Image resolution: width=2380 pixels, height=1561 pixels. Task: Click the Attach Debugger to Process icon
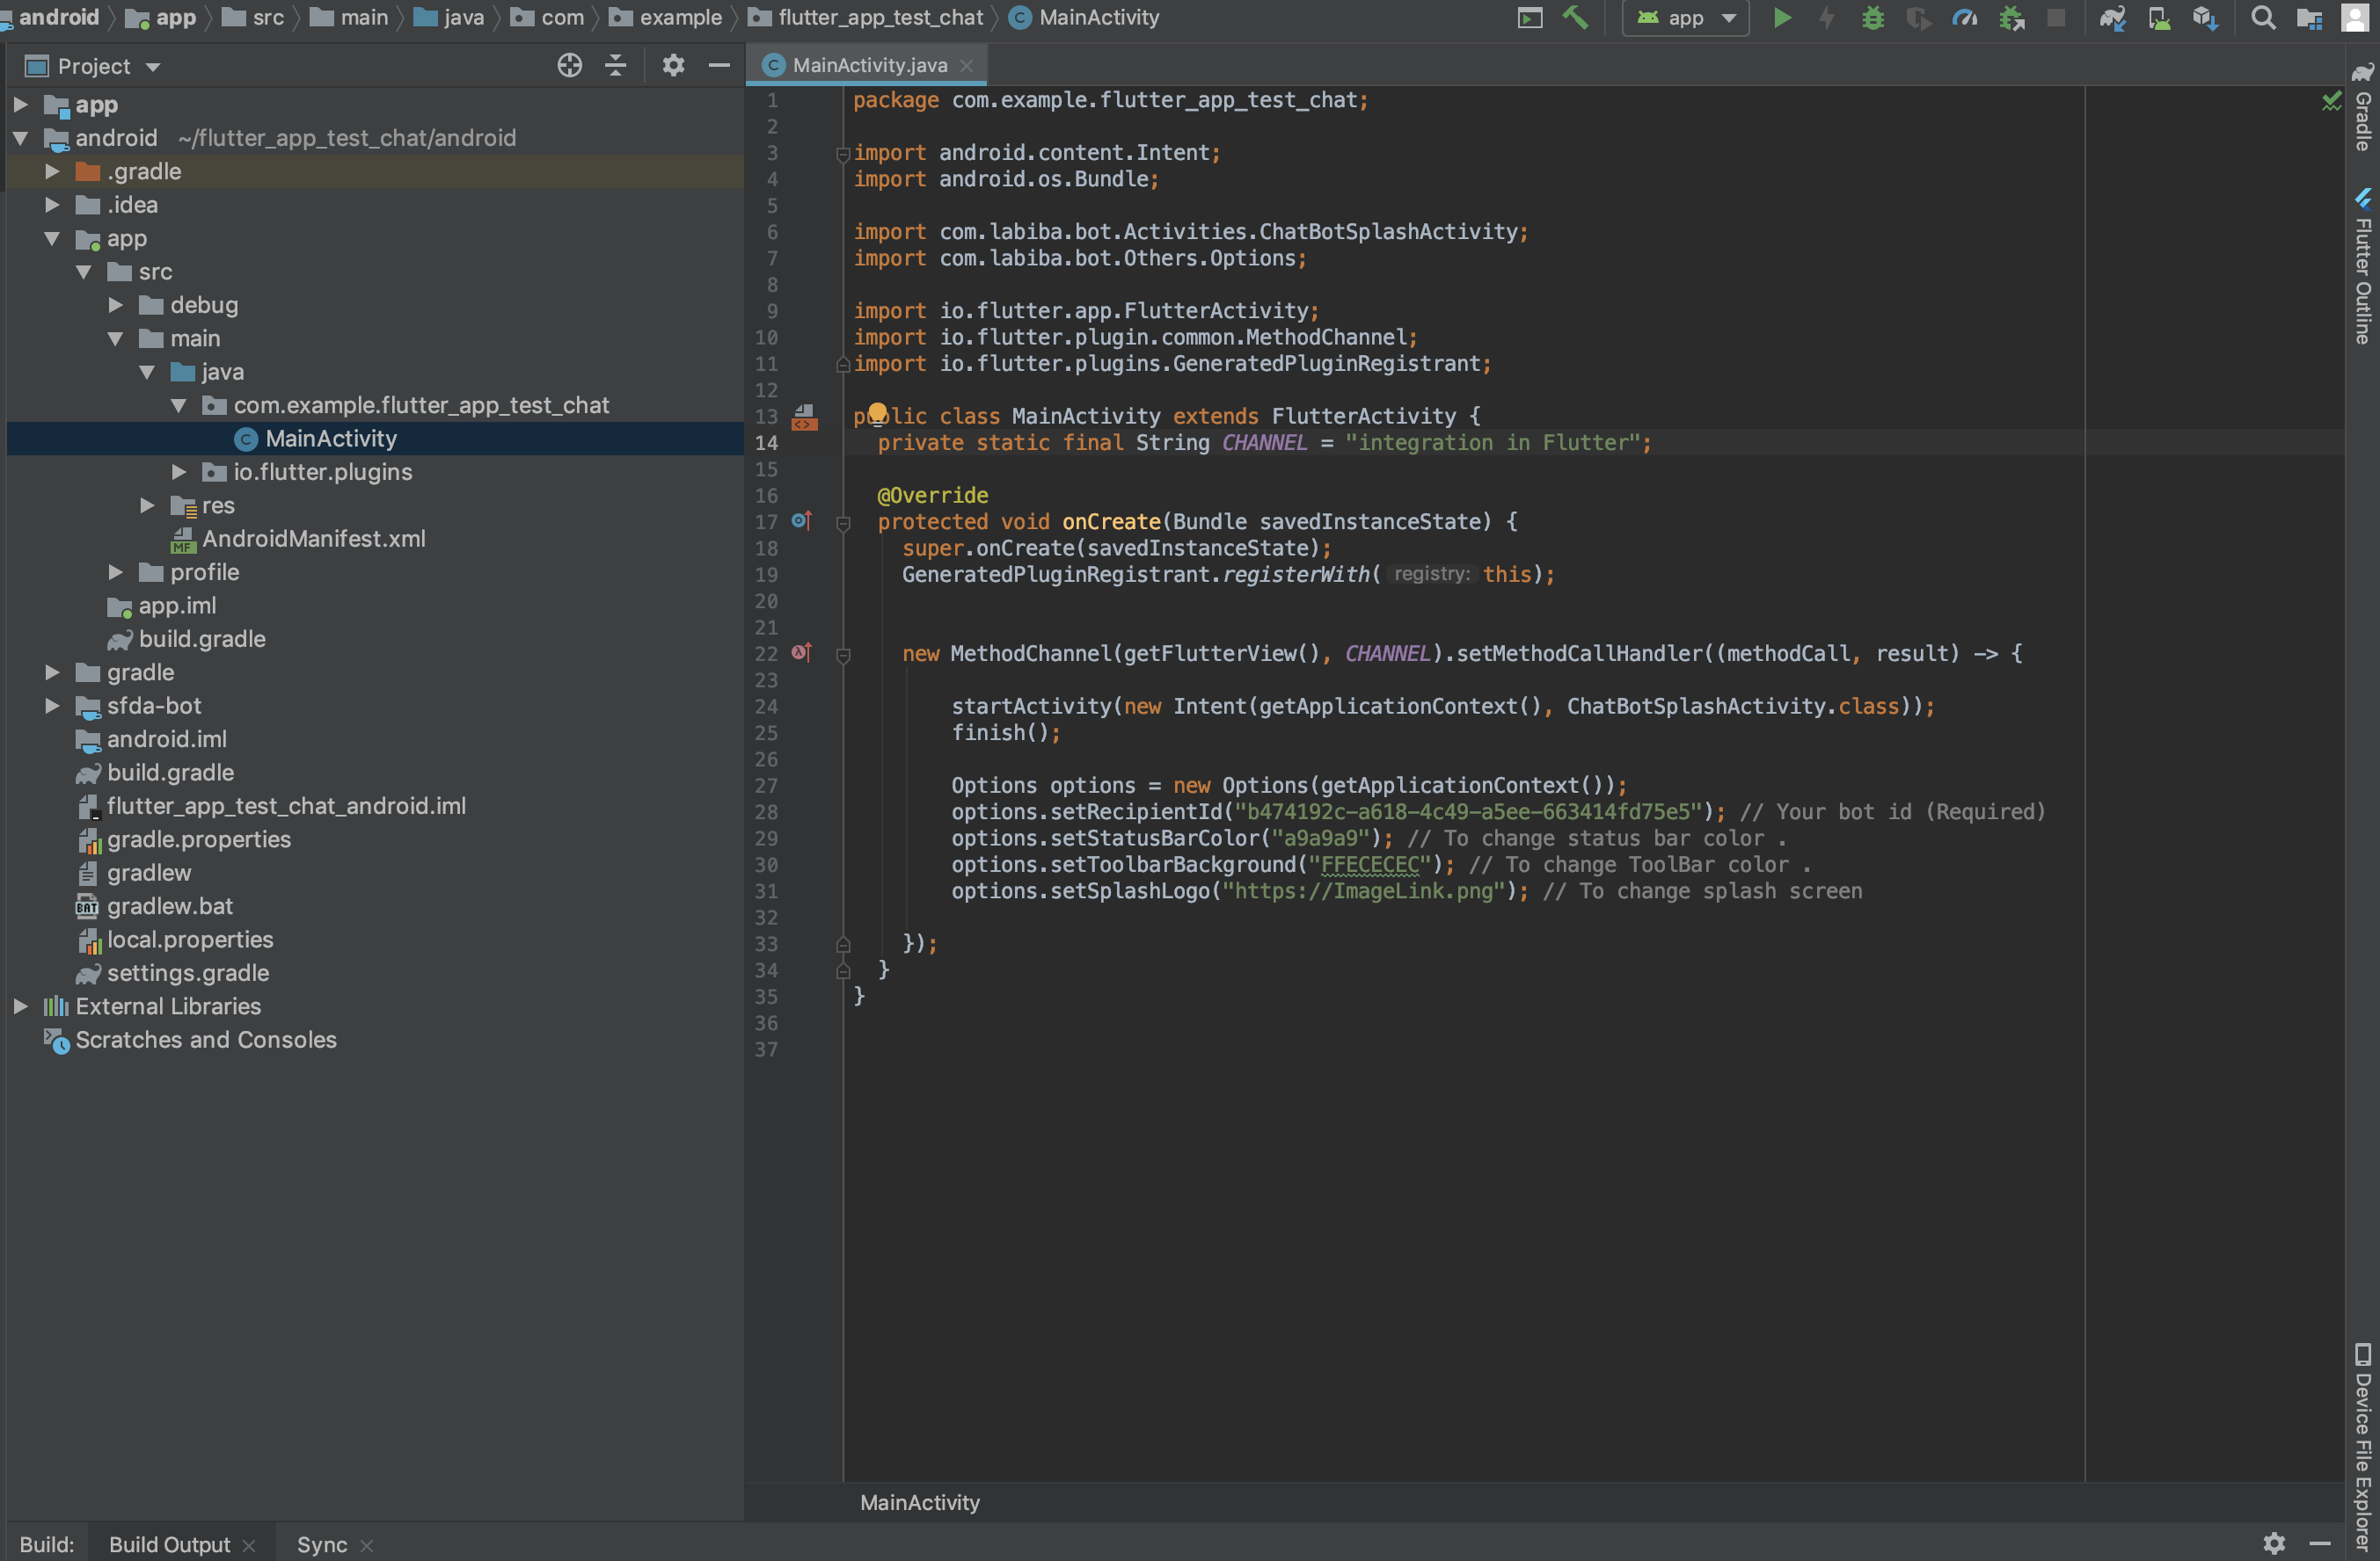[x=2012, y=18]
